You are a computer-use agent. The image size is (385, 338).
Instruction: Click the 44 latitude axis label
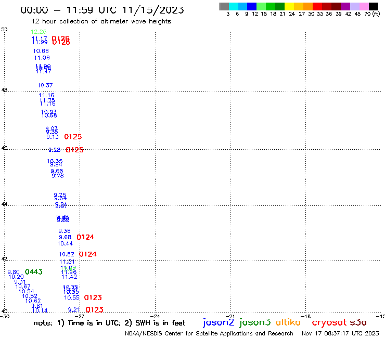pyautogui.click(x=4, y=204)
